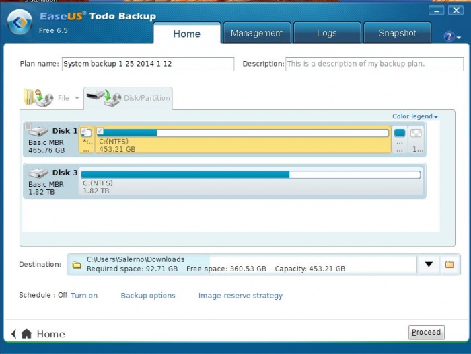The width and height of the screenshot is (471, 354).
Task: Select the C:(NTFS) 453.21 GB label
Action: 117,146
